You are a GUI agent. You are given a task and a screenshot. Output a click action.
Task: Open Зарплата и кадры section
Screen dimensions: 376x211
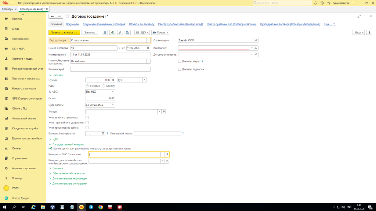(22, 59)
